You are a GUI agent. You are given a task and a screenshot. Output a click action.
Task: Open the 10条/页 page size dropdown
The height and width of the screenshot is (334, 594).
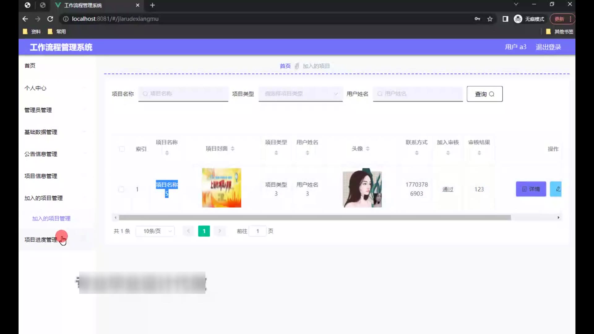[155, 231]
